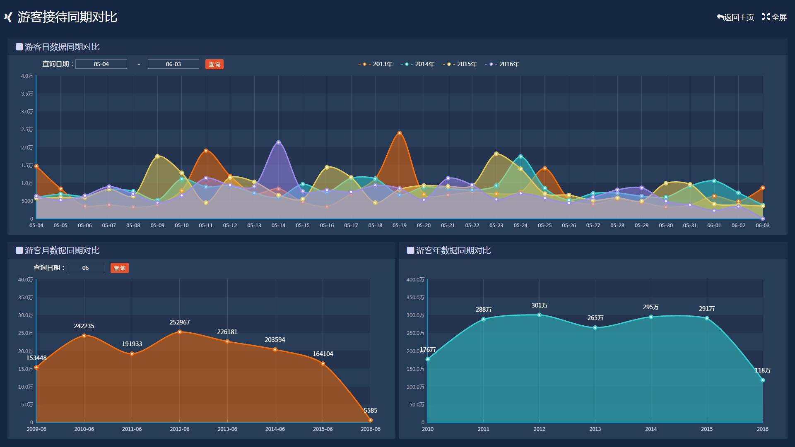Click the 301万 data point at 2012

point(539,315)
